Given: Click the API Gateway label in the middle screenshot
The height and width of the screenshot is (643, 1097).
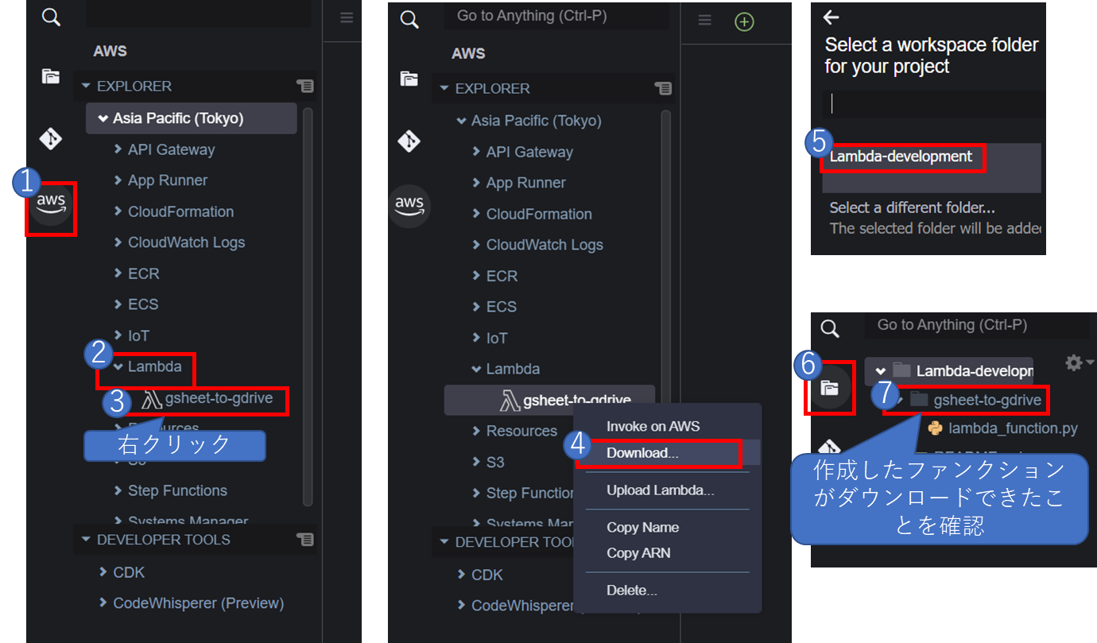Looking at the screenshot, I should point(529,152).
